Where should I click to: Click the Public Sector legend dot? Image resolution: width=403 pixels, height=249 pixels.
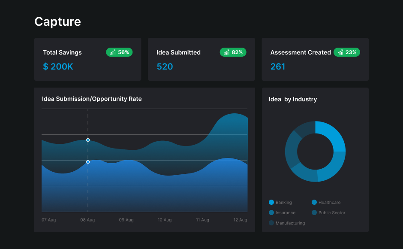[314, 213]
